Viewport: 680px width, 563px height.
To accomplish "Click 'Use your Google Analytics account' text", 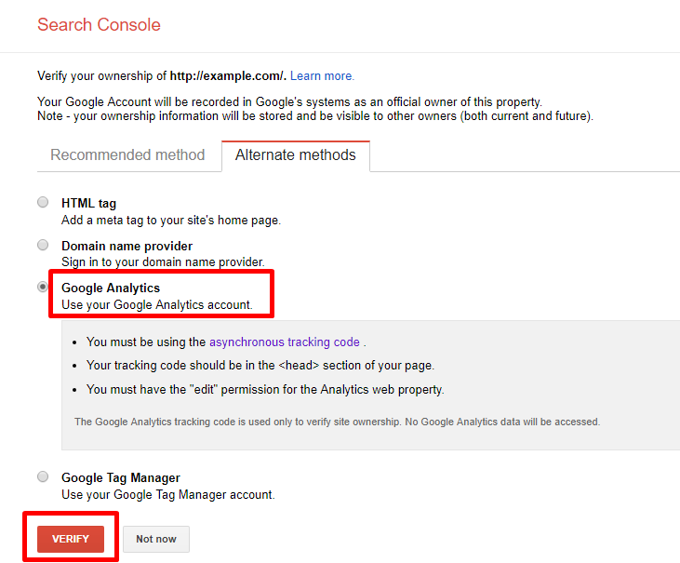I will 157,304.
